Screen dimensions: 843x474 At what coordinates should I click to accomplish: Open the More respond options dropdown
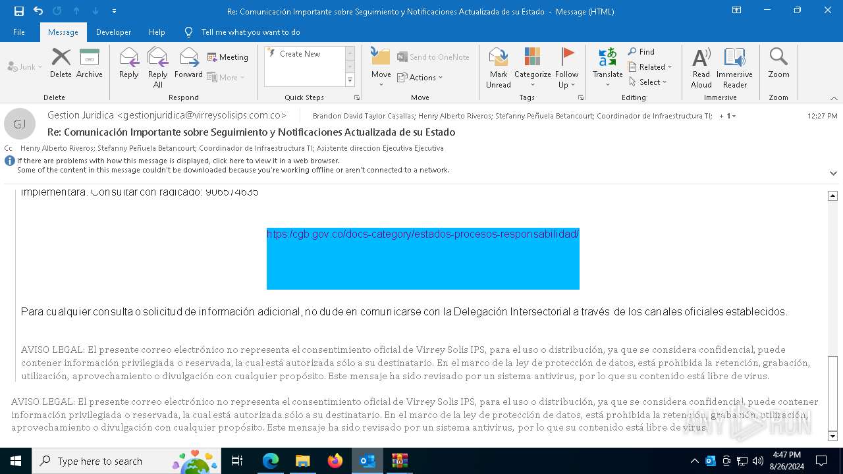226,77
